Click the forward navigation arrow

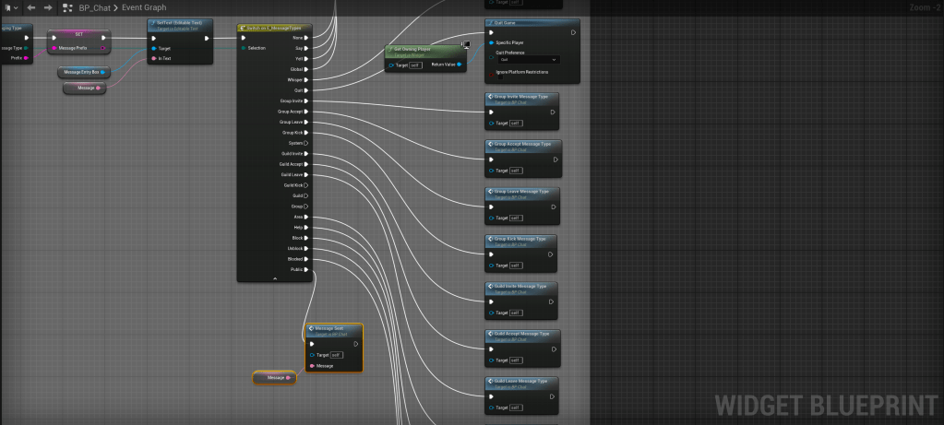click(x=46, y=7)
